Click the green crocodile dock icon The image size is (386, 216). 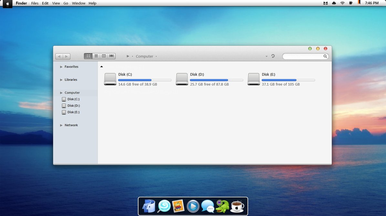click(222, 206)
